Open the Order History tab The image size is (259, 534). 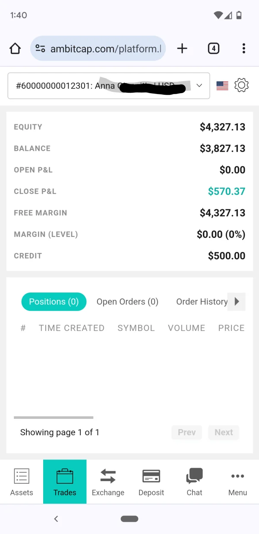[202, 302]
